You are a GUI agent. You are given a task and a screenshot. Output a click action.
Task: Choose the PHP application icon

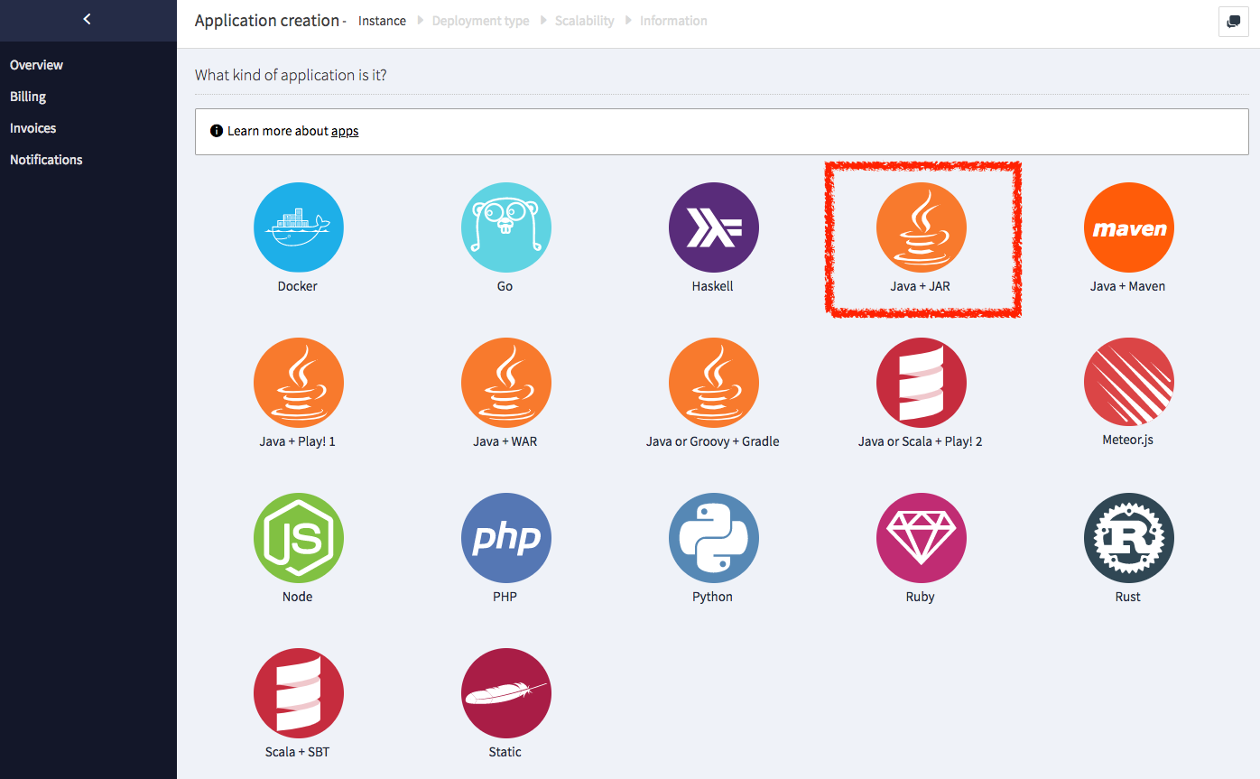click(x=505, y=538)
